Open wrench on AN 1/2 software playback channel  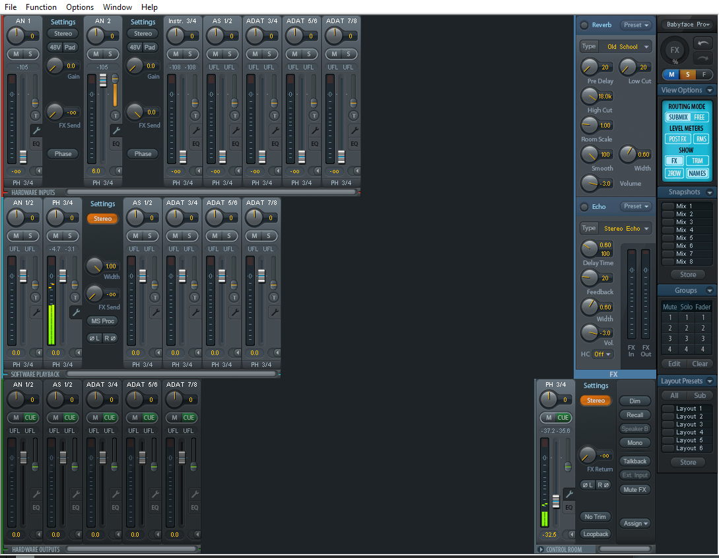click(36, 312)
